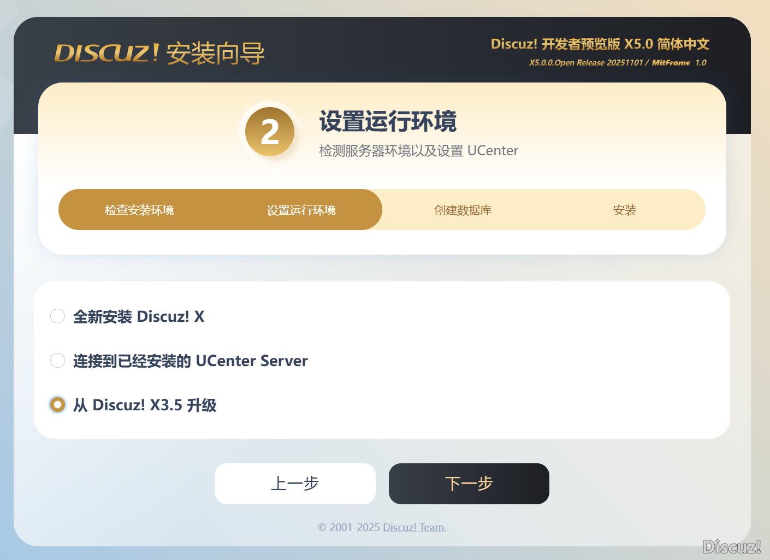Click the golden step number 2 badge
This screenshot has width=770, height=560.
click(x=270, y=131)
